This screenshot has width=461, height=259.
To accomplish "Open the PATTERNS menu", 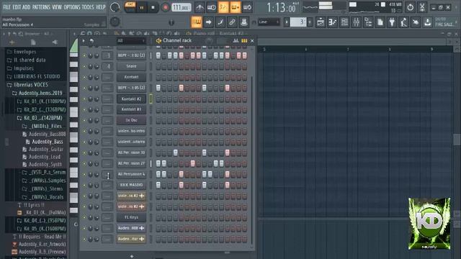I will coord(41,7).
